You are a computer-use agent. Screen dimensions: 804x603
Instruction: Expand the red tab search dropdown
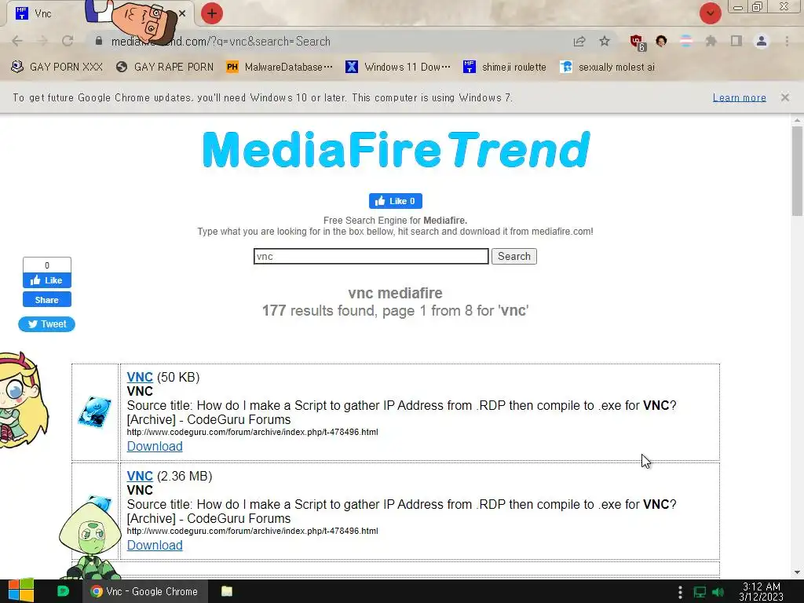(x=710, y=13)
